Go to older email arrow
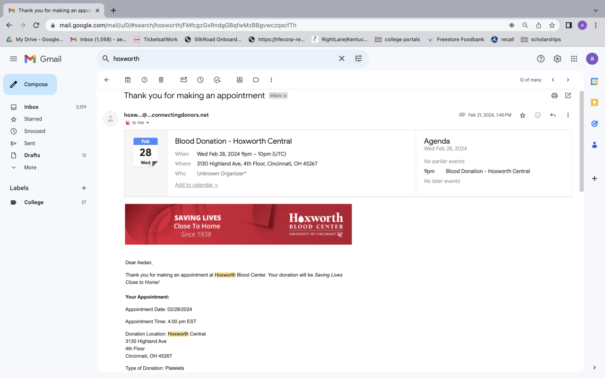Image resolution: width=605 pixels, height=378 pixels. (568, 80)
